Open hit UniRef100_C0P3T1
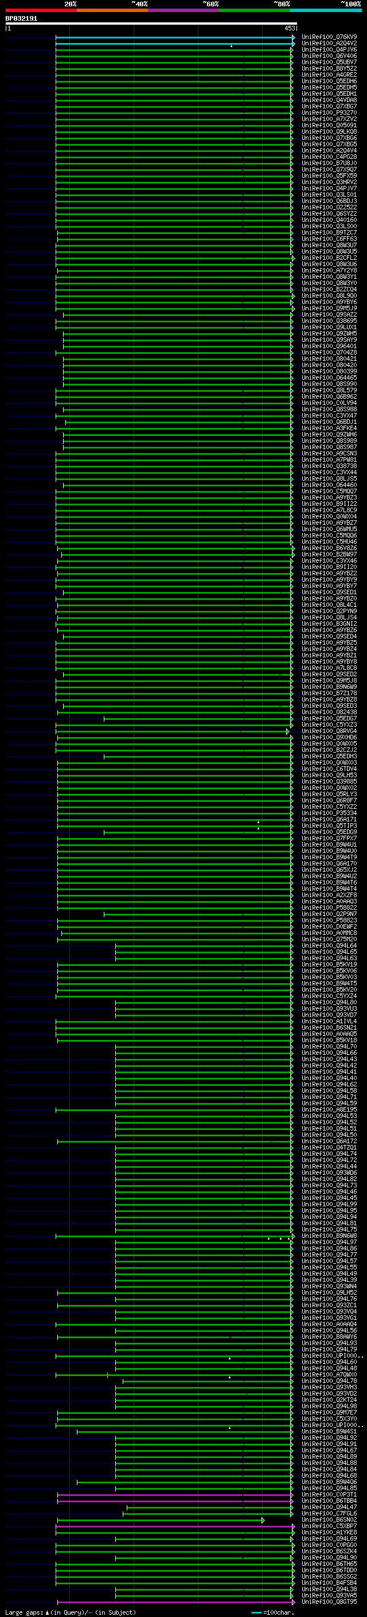367x1617 pixels. (329, 1495)
